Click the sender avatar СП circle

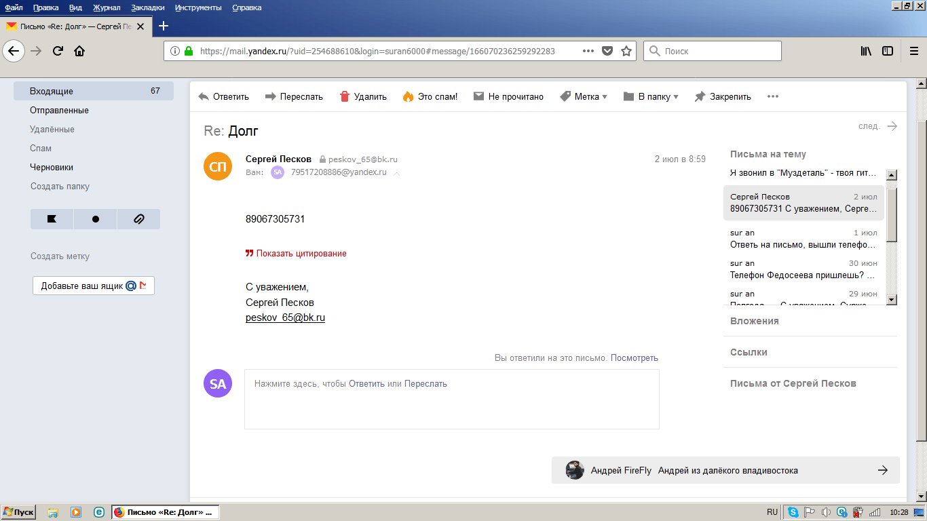click(x=218, y=166)
